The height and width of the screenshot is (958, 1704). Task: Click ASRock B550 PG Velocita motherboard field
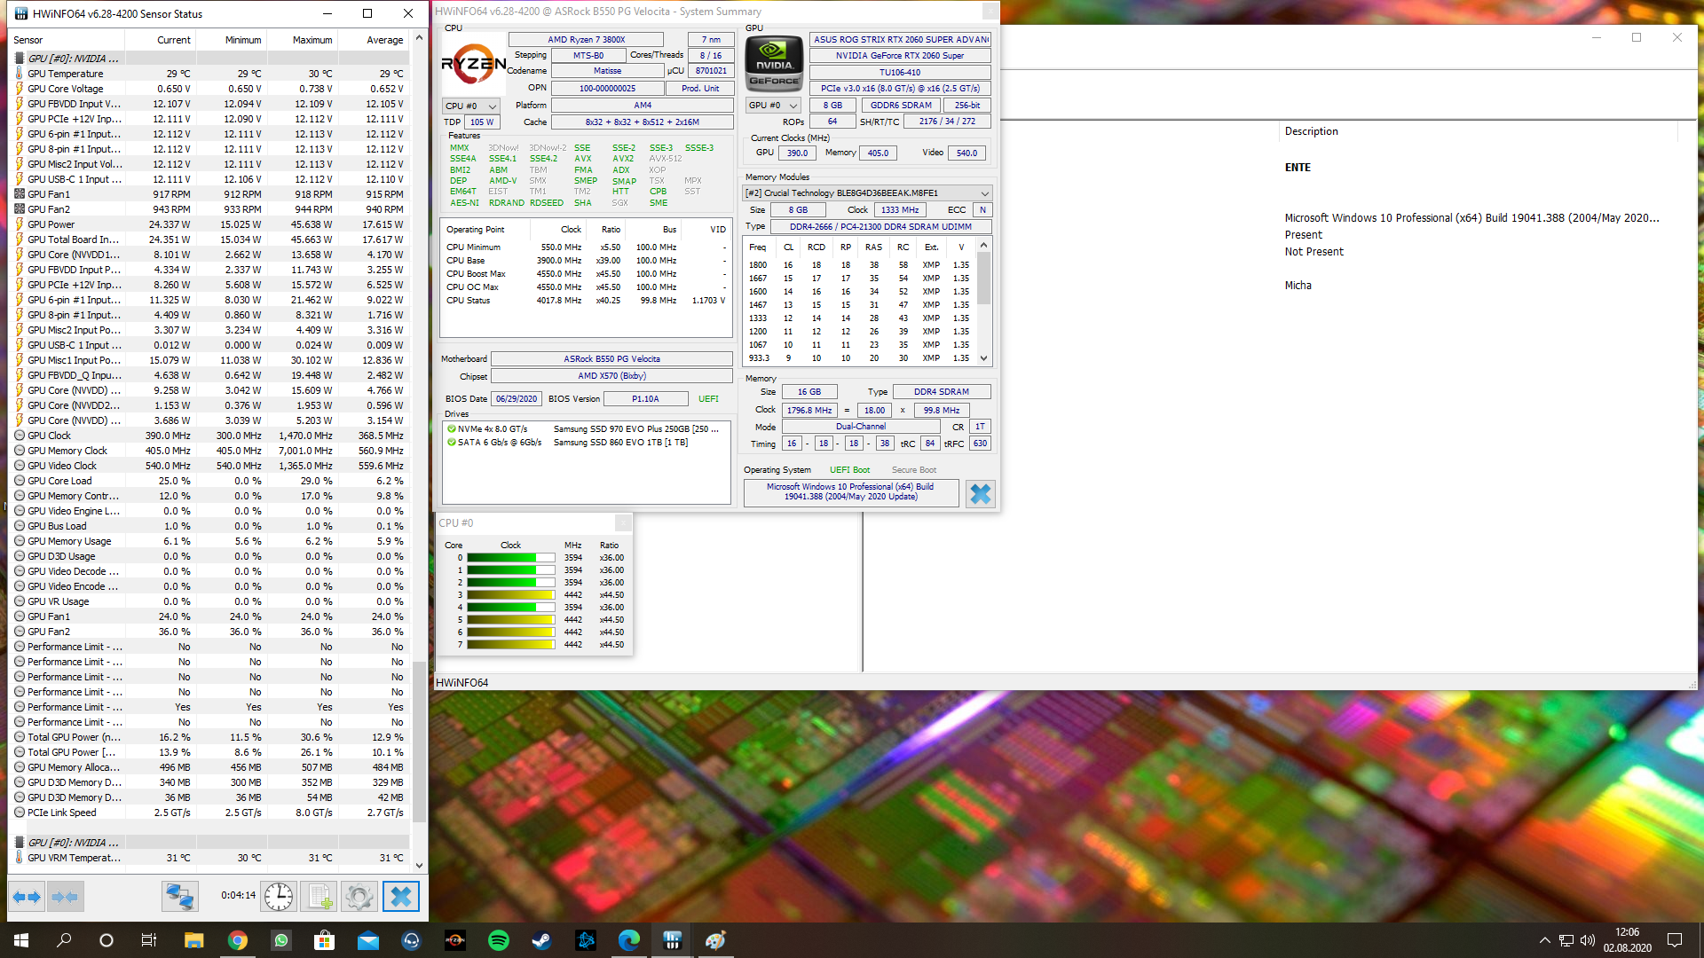(x=611, y=359)
